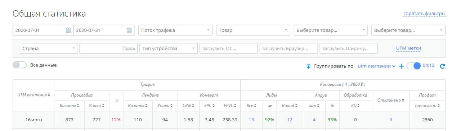The width and height of the screenshot is (461, 131).
Task: Click the refresh statistics icon
Action: pyautogui.click(x=443, y=66)
